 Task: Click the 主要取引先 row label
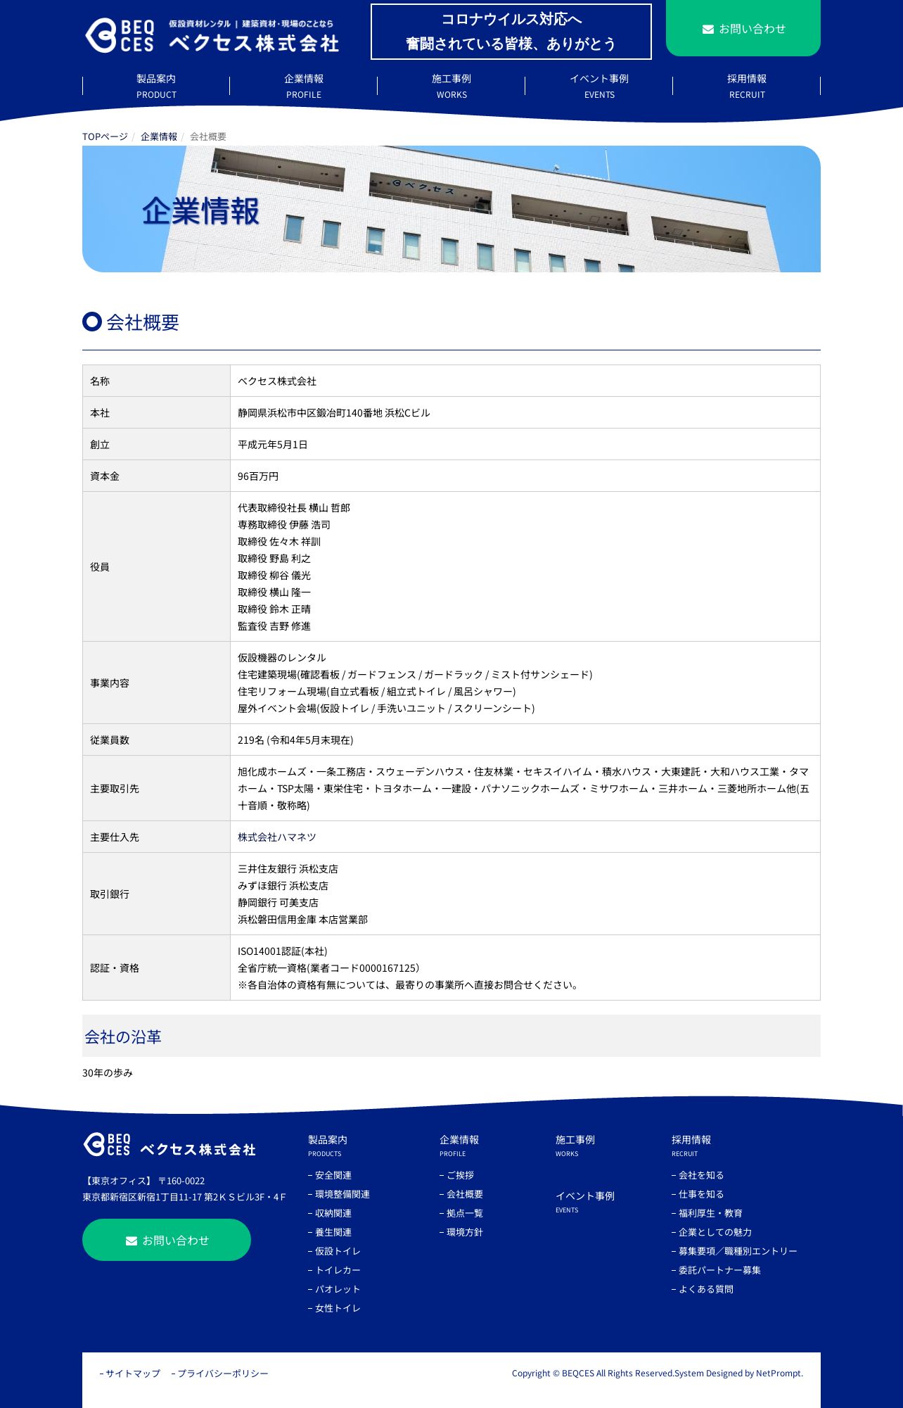pyautogui.click(x=115, y=789)
